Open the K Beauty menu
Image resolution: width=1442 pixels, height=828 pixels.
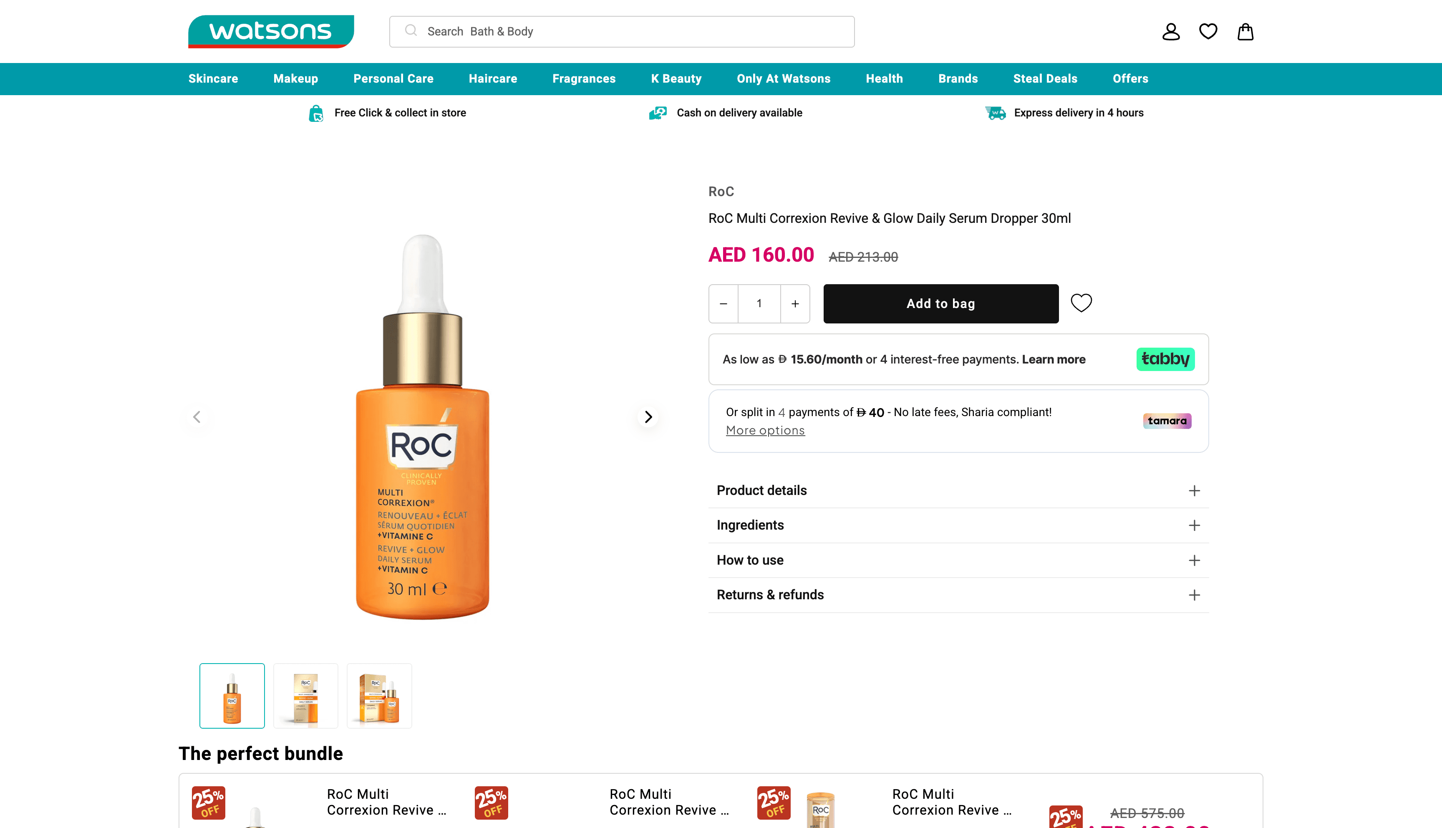coord(676,78)
